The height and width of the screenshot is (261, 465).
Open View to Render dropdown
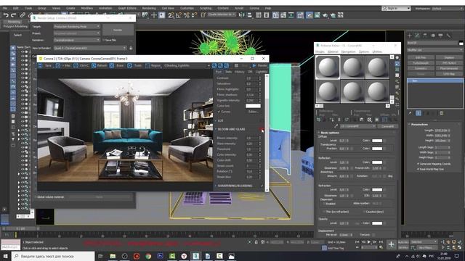coord(90,48)
